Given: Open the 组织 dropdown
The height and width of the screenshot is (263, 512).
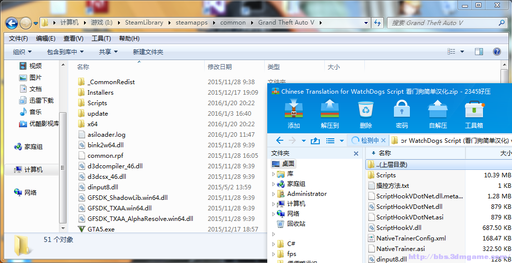Looking at the screenshot, I should point(22,52).
